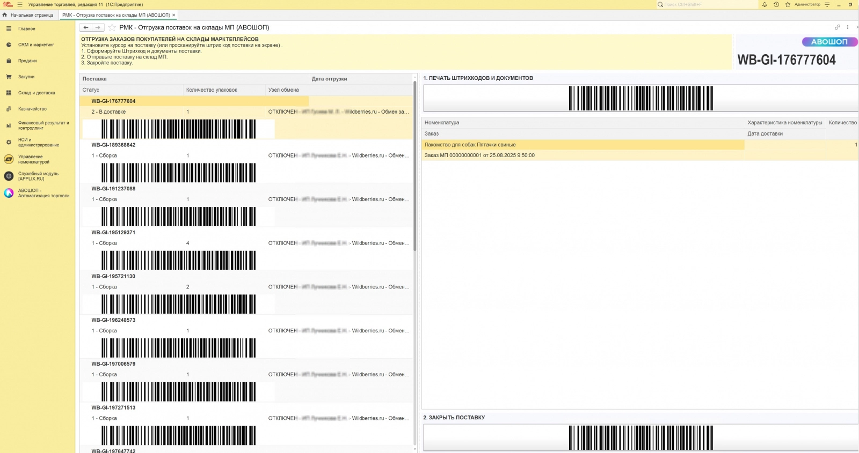Image resolution: width=859 pixels, height=453 pixels.
Task: Add this form to favorites with star beside title
Action: click(112, 27)
